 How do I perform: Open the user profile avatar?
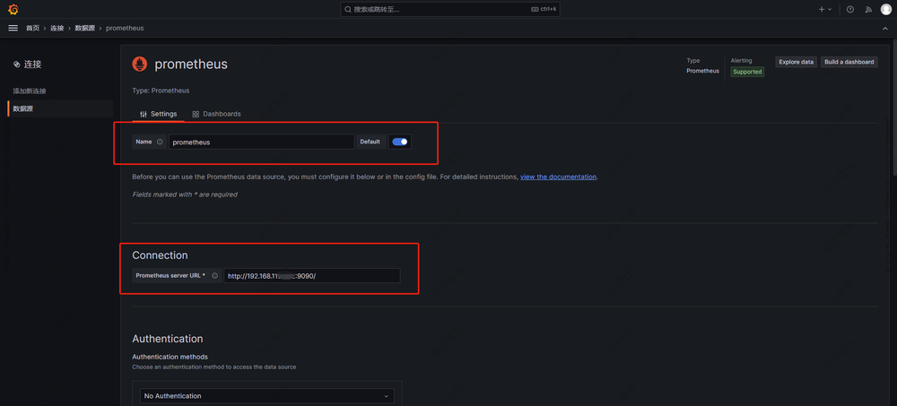pyautogui.click(x=885, y=9)
